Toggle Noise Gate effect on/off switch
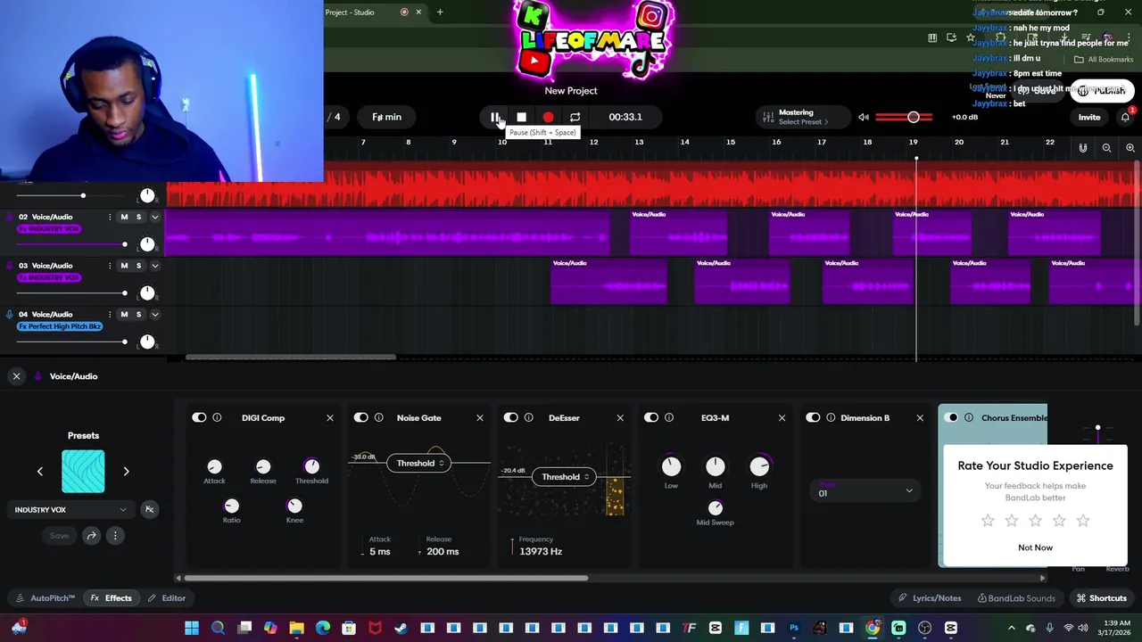 pyautogui.click(x=360, y=417)
